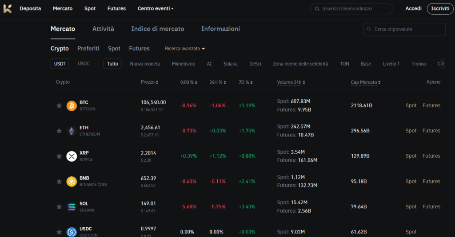Sort table by 24H % column
455x237 pixels.
point(218,82)
